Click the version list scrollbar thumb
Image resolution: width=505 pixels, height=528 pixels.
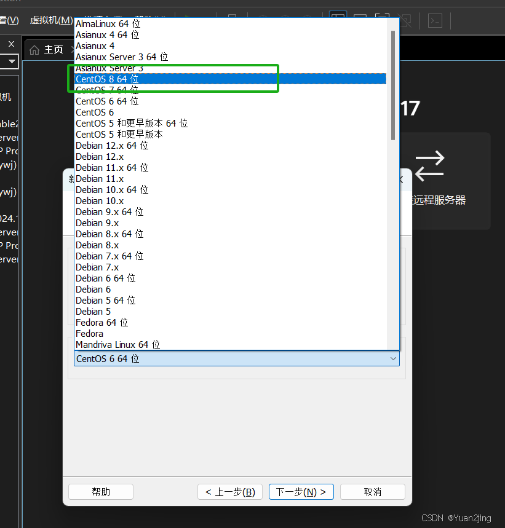point(393,85)
